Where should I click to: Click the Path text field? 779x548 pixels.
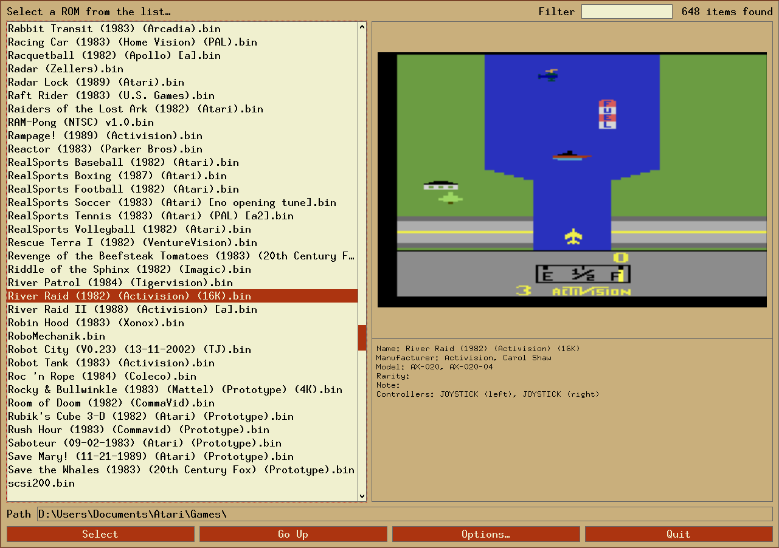tap(404, 514)
